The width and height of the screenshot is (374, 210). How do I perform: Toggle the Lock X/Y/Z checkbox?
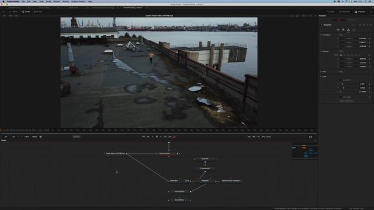(x=341, y=80)
